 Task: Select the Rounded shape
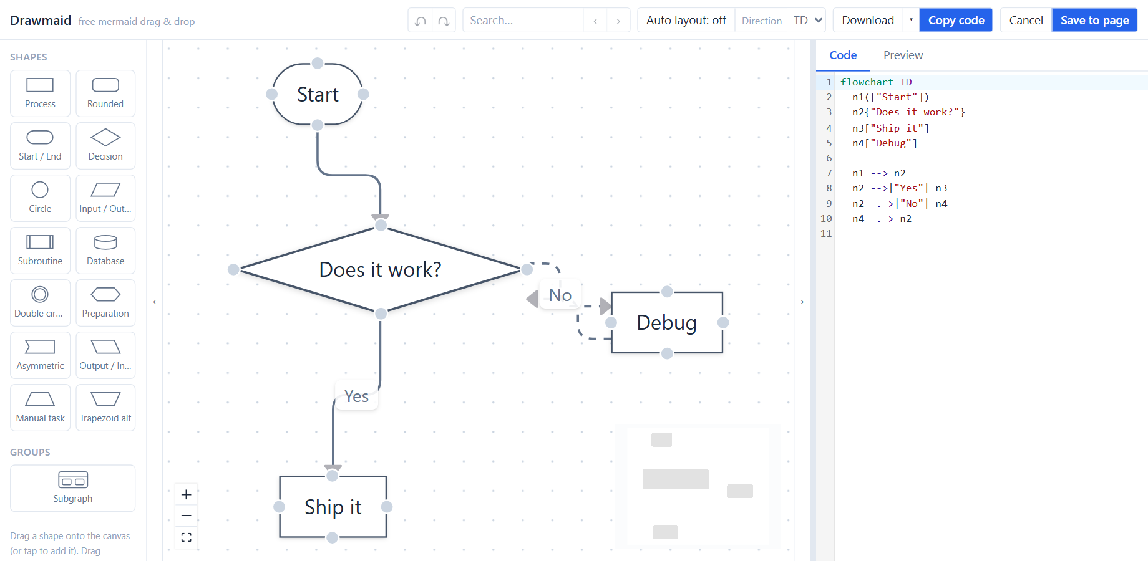pos(105,93)
